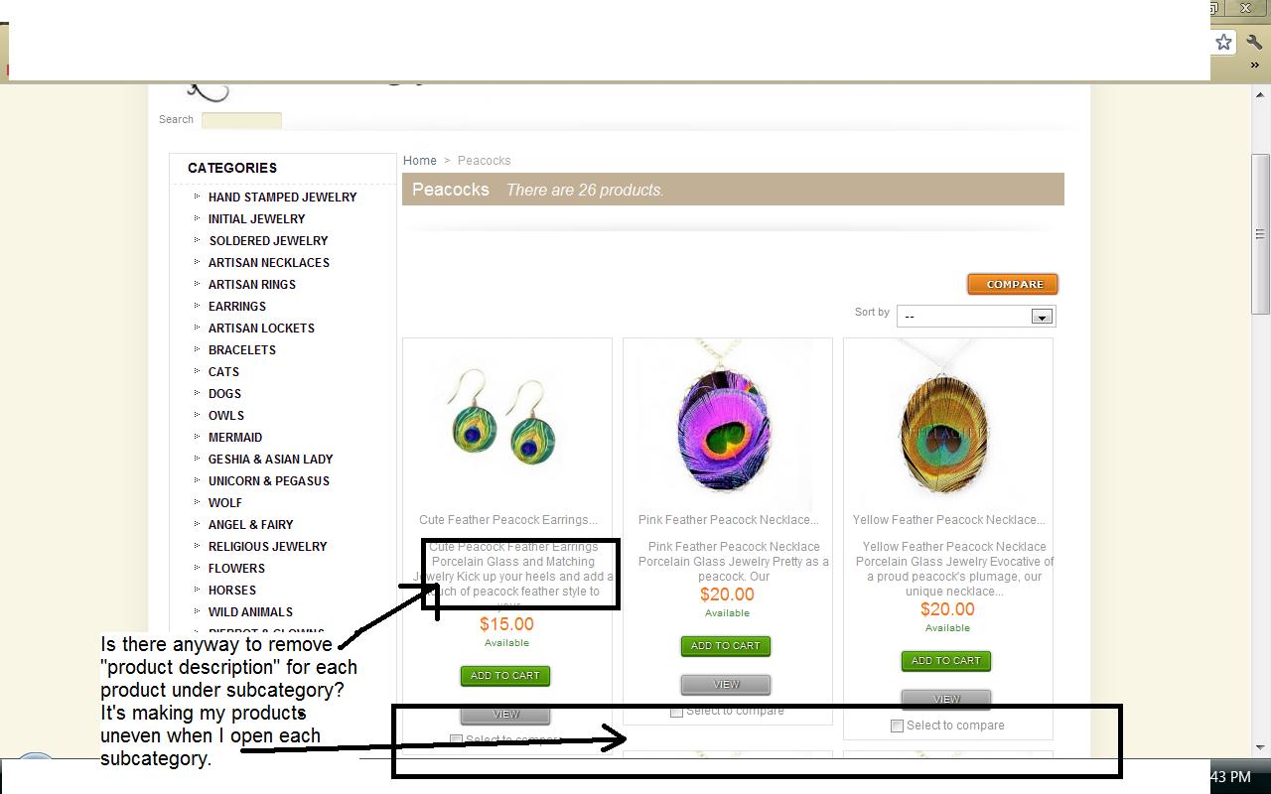Click the Search input field

click(241, 120)
